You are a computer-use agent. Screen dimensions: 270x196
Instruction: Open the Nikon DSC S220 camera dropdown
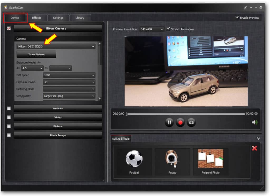(56, 47)
